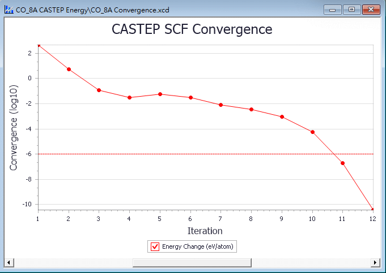The width and height of the screenshot is (386, 273).
Task: Click the Iteration x-axis label
Action: (x=205, y=231)
